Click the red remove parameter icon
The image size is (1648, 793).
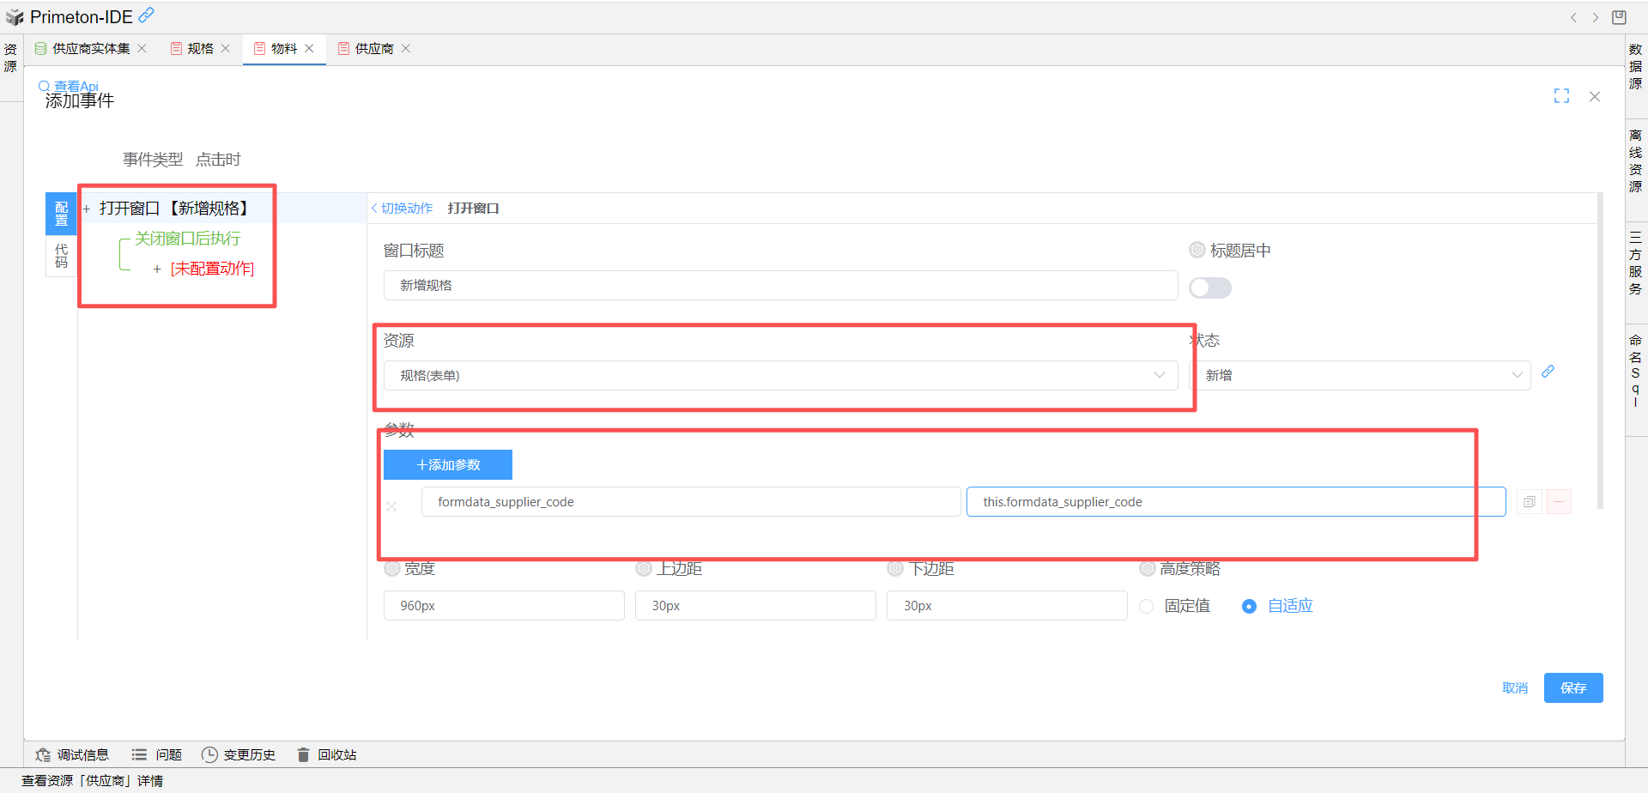click(x=1559, y=502)
